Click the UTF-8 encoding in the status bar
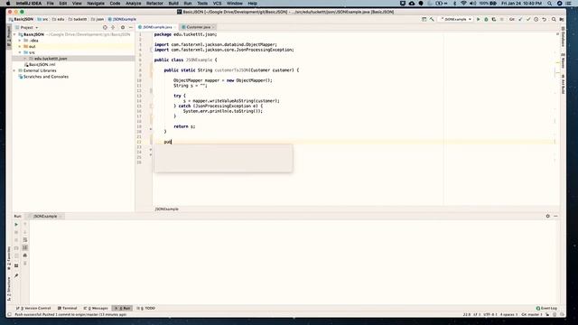The width and height of the screenshot is (578, 325). pos(489,315)
